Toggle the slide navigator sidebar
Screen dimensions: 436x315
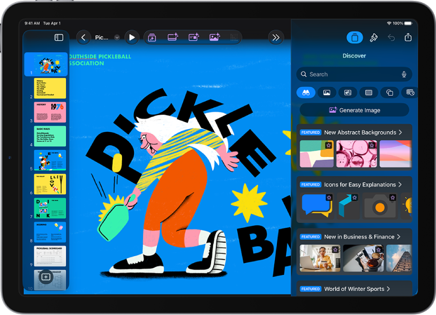click(58, 37)
